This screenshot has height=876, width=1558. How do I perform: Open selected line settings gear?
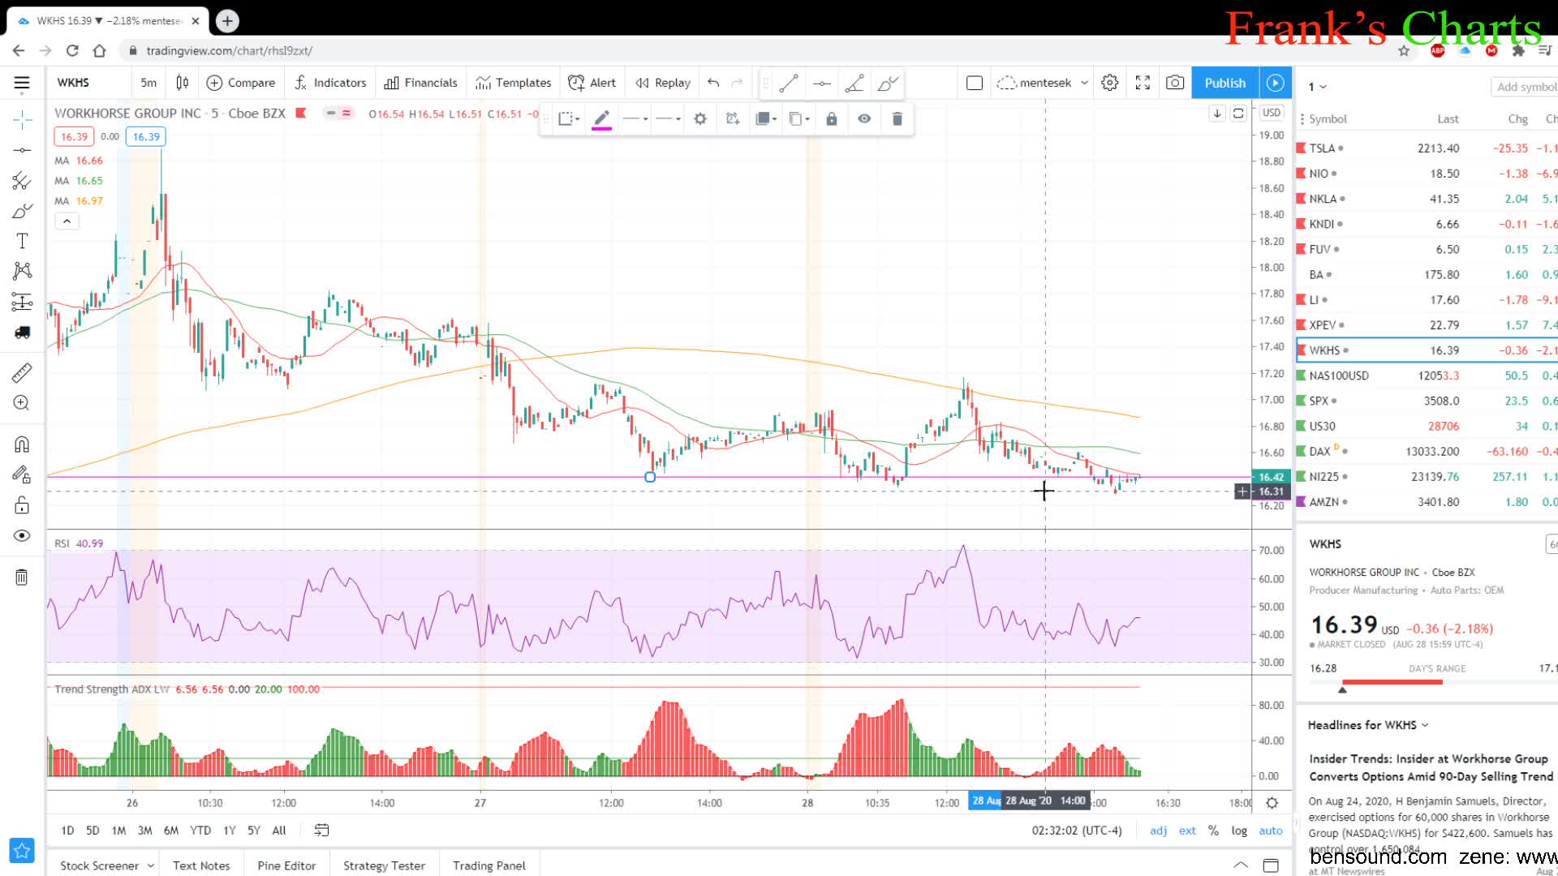point(700,119)
